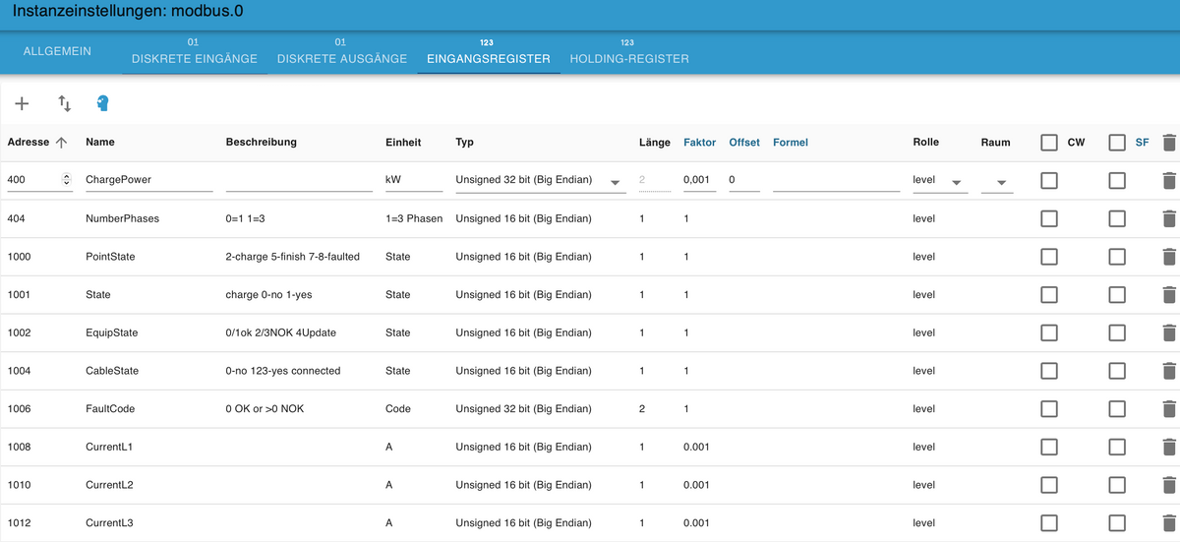Delete all rows with header trash icon
Screen dimensions: 1180x542
[x=1168, y=143]
